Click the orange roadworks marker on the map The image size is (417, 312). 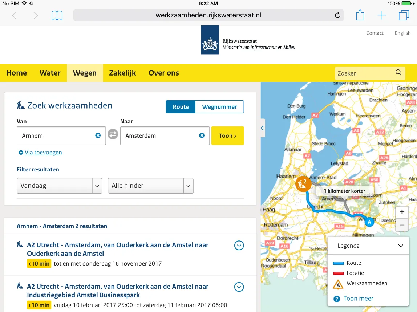point(303,184)
